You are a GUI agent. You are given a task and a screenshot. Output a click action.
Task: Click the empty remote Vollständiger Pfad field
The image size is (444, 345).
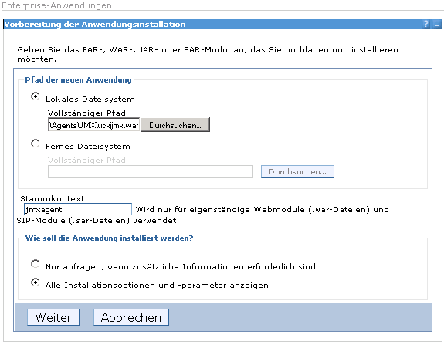[150, 171]
